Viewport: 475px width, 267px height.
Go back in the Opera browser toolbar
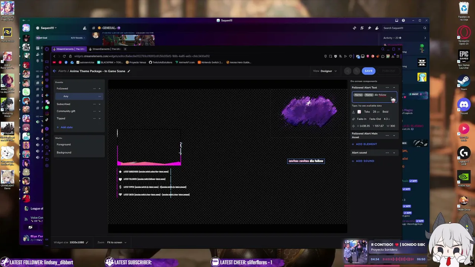pos(54,56)
